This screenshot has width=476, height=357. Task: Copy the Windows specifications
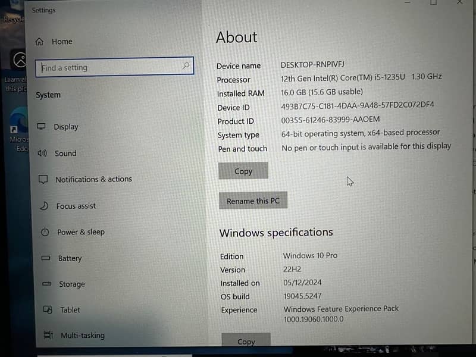[246, 342]
